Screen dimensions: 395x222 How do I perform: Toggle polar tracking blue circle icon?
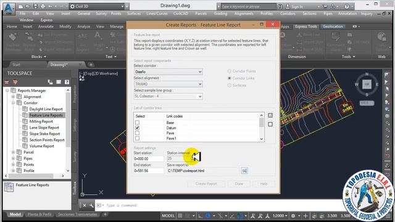(208, 216)
